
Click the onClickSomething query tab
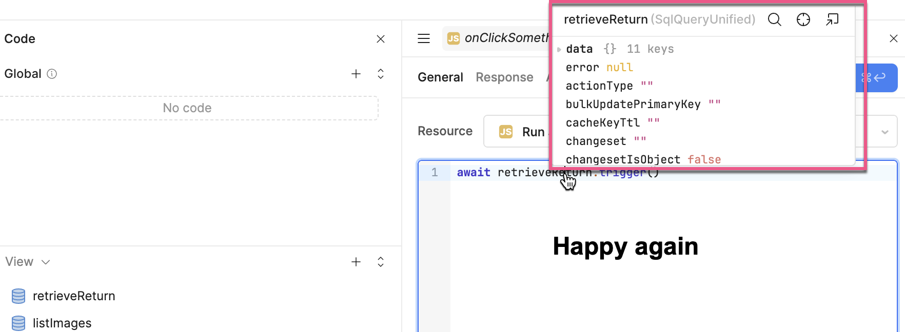[497, 38]
